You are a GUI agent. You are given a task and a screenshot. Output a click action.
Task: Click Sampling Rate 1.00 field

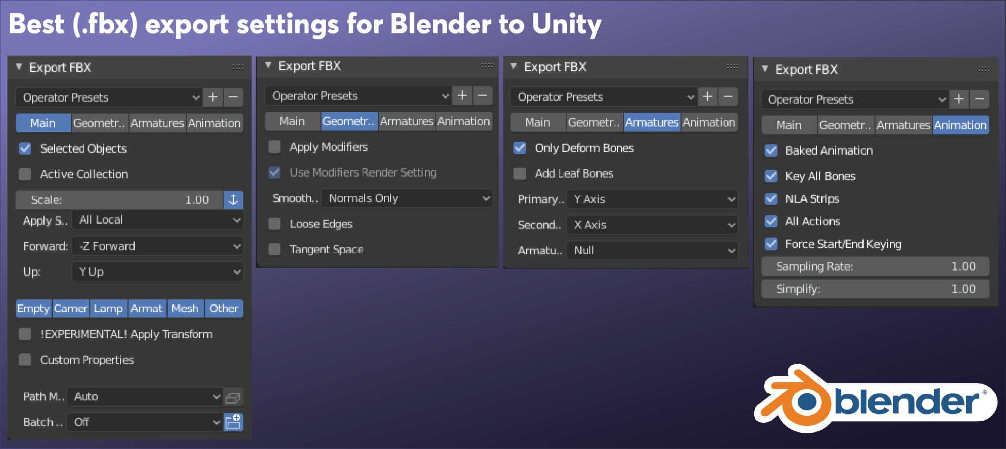875,266
